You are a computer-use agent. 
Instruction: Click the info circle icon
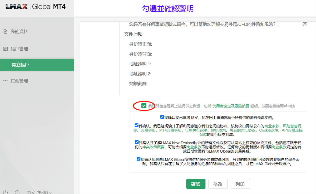click(17, 192)
